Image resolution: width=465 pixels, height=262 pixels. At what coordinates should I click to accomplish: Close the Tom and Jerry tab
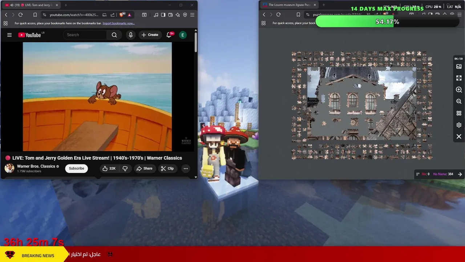[x=57, y=5]
